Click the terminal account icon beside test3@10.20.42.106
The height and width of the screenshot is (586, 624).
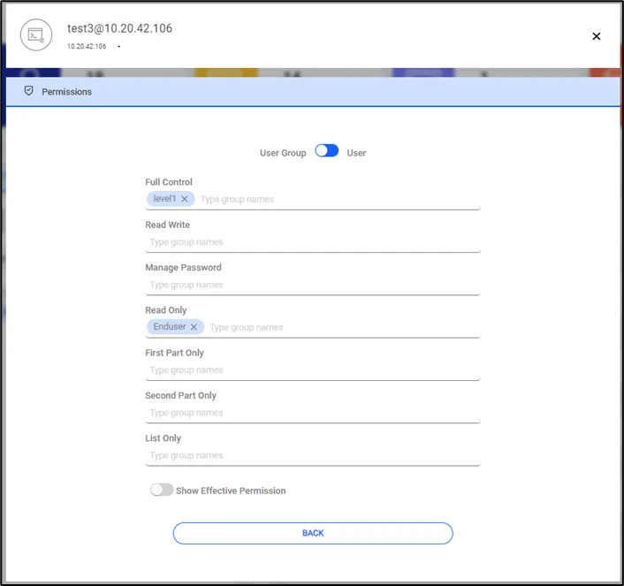tap(36, 35)
